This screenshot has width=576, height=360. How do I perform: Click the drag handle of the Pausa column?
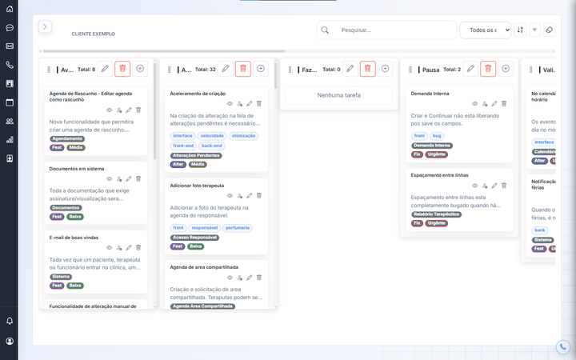click(410, 70)
